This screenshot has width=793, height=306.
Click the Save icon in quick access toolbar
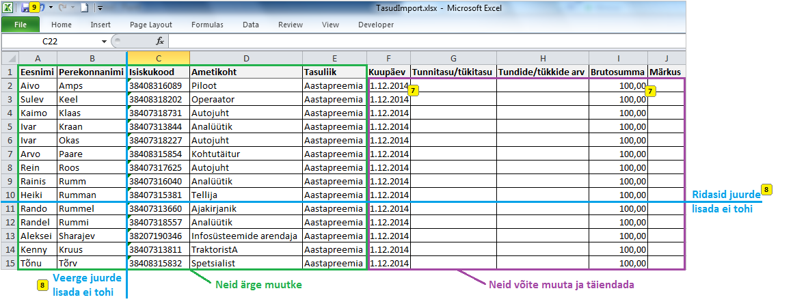coord(25,8)
